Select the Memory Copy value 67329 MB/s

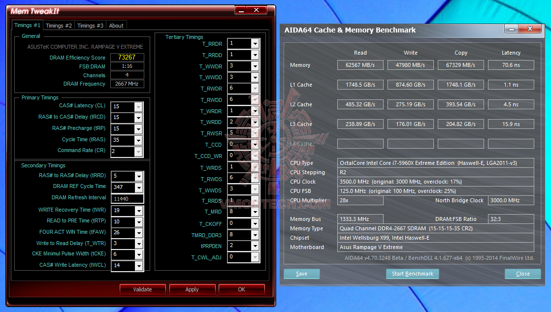[461, 65]
